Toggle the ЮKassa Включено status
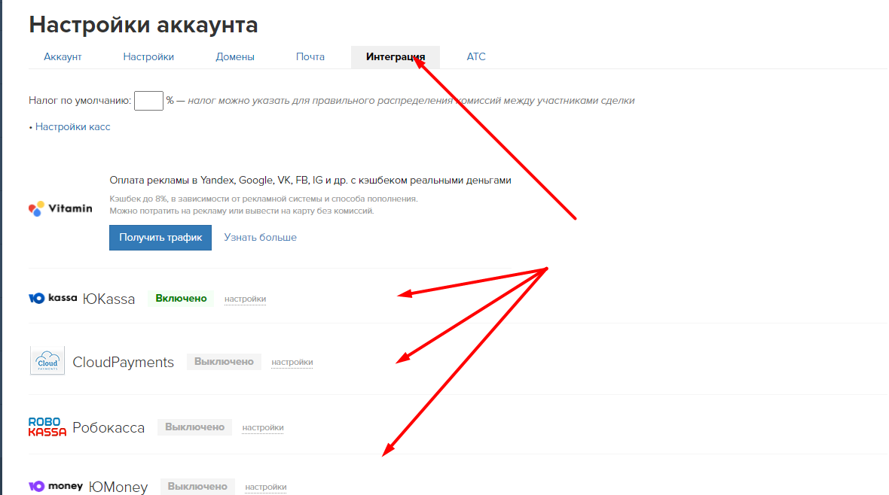889x495 pixels. pyautogui.click(x=181, y=299)
